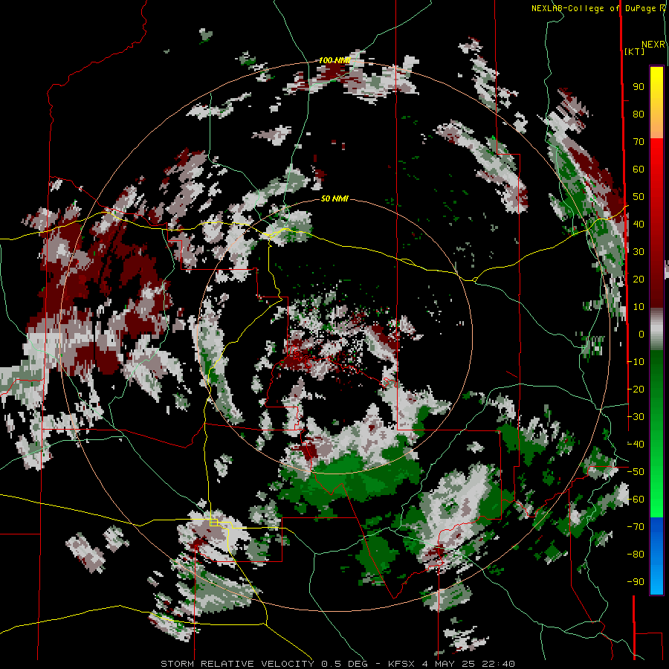Click the 40 label on velocity scale
Image resolution: width=669 pixels, height=669 pixels.
click(x=639, y=224)
